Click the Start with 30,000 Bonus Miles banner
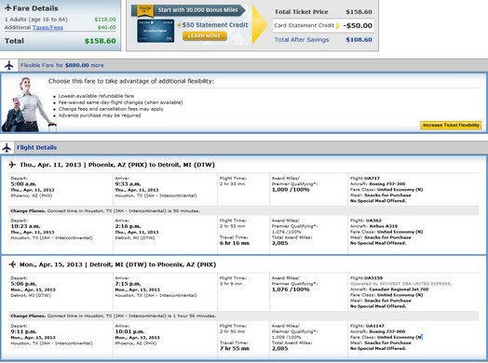Viewport: 488px width, 363px height. click(197, 10)
